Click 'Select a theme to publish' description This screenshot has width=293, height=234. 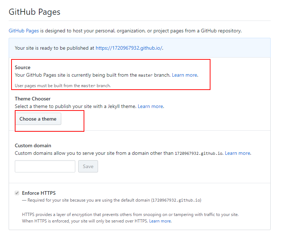(76, 106)
